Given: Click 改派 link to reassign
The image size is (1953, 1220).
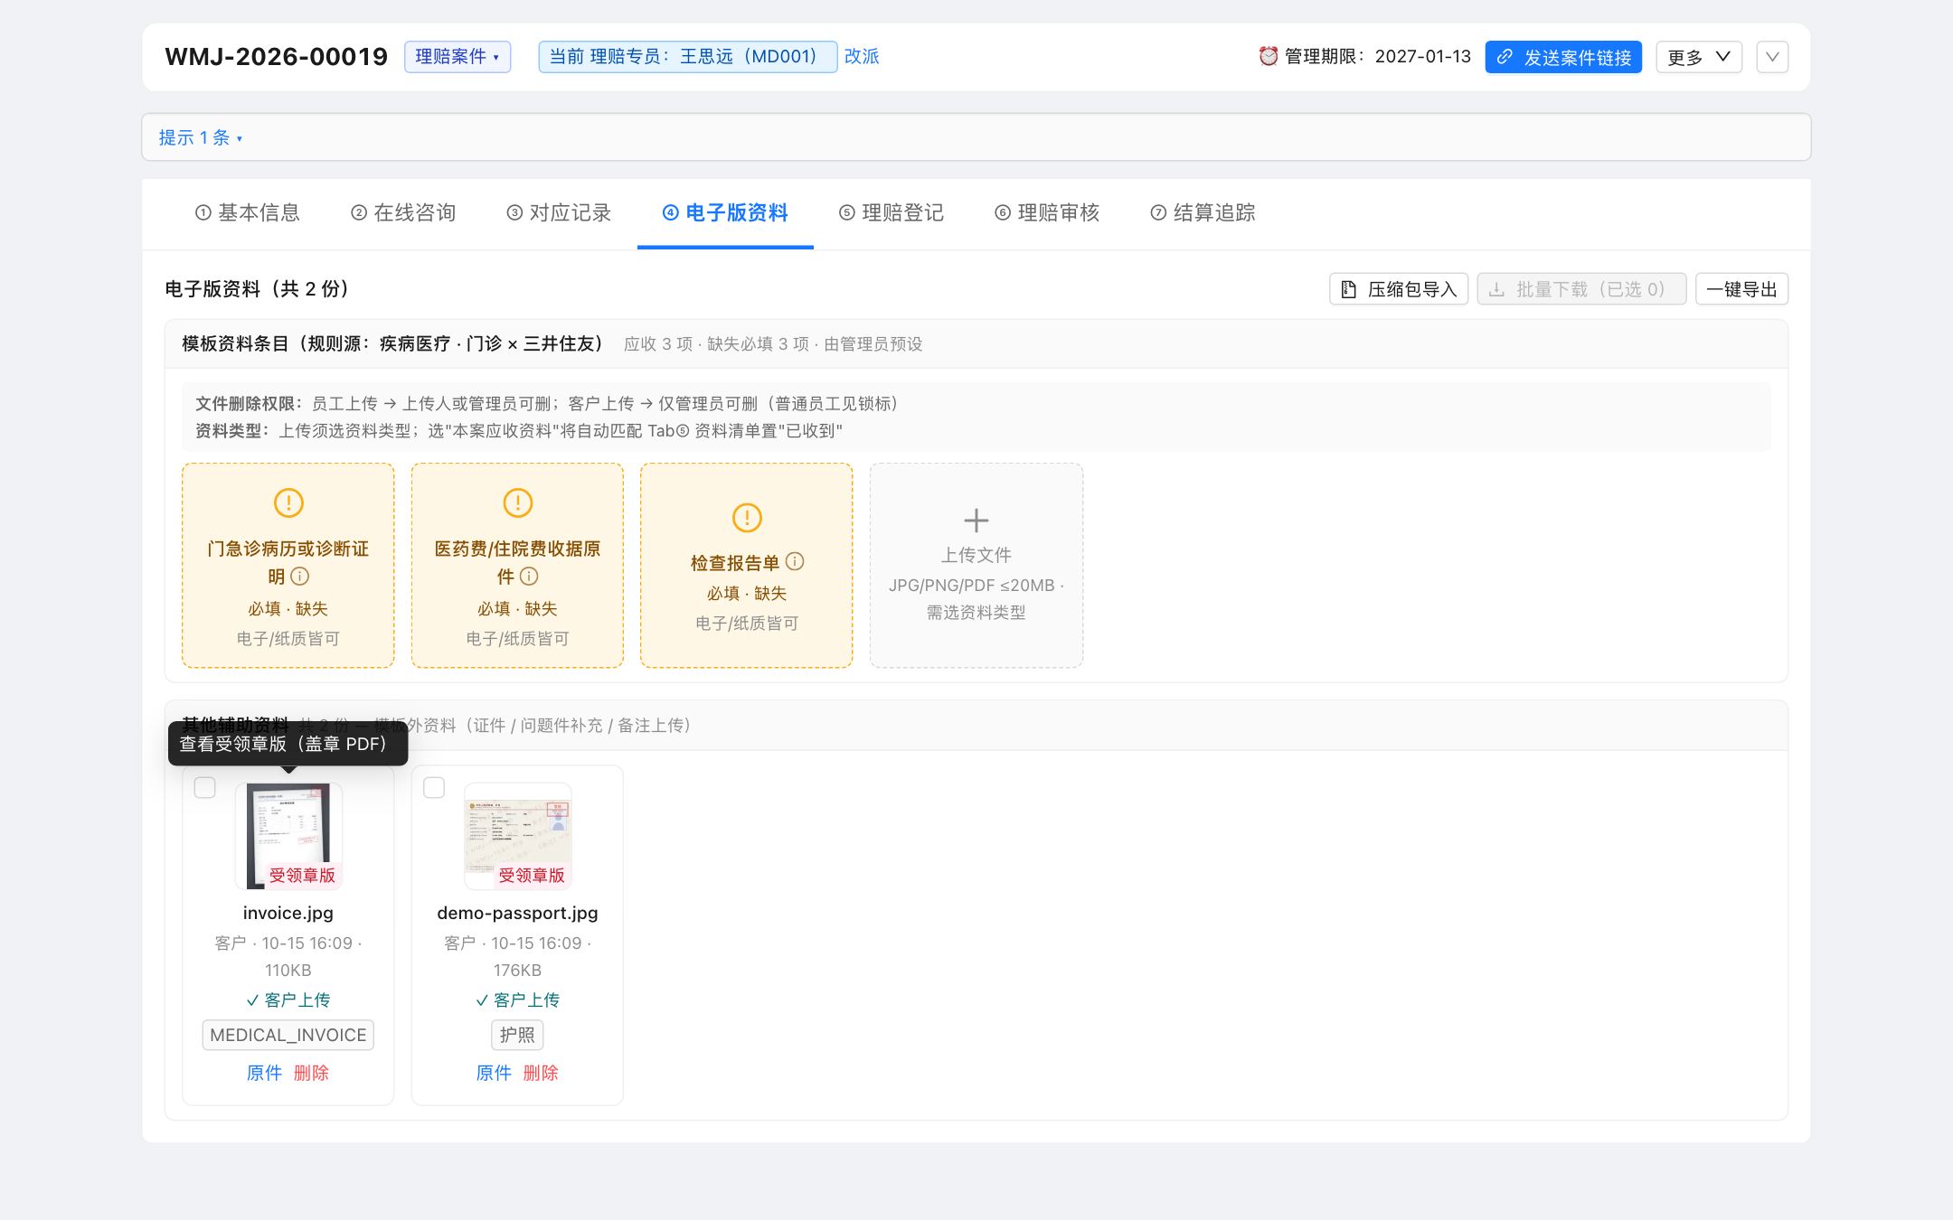Looking at the screenshot, I should click(x=862, y=56).
